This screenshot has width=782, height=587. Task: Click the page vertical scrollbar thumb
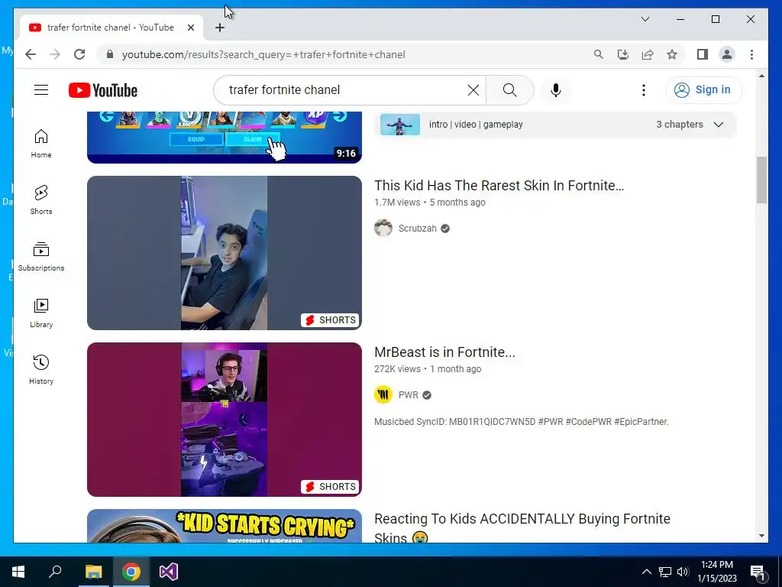click(x=761, y=180)
